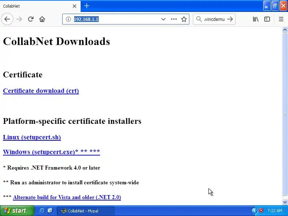Click the forward navigation arrow
The width and height of the screenshot is (288, 216).
pyautogui.click(x=19, y=19)
